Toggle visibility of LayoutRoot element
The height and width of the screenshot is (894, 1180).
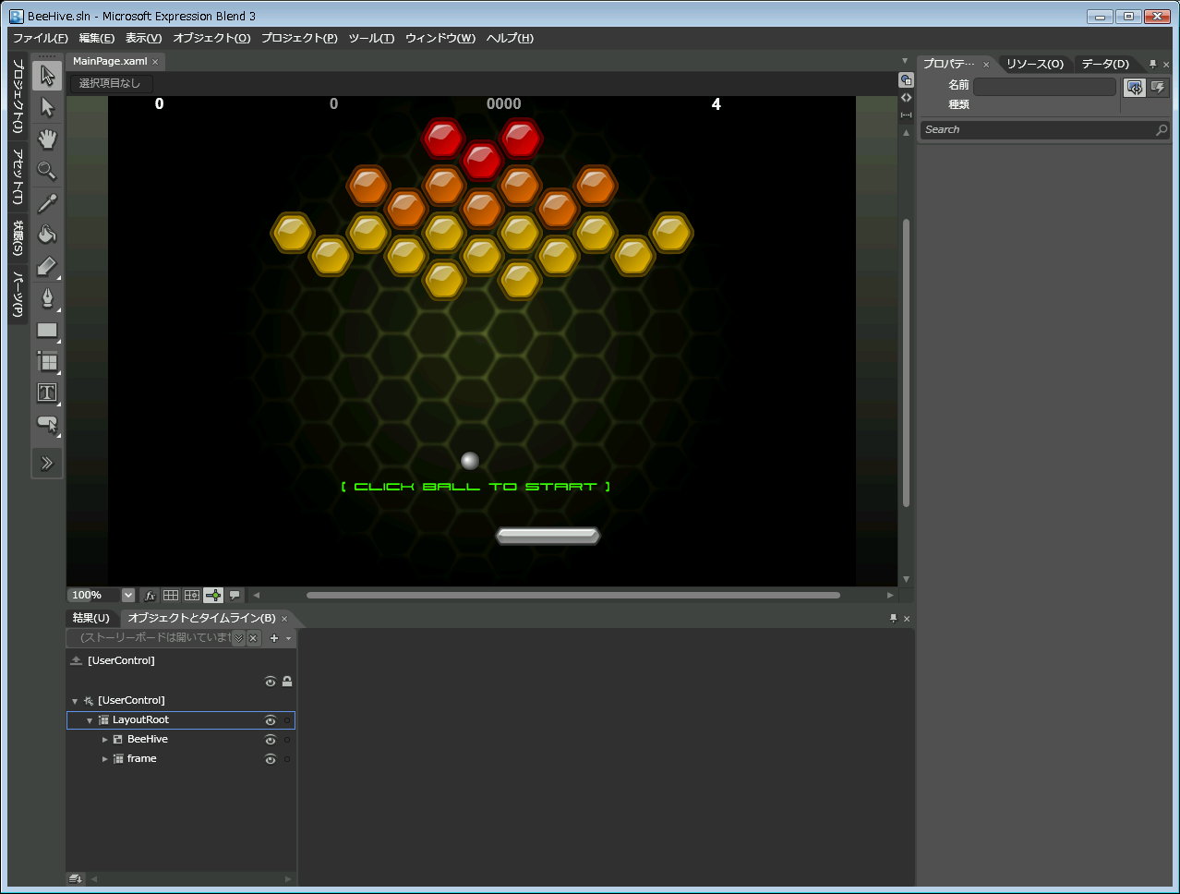pyautogui.click(x=271, y=720)
